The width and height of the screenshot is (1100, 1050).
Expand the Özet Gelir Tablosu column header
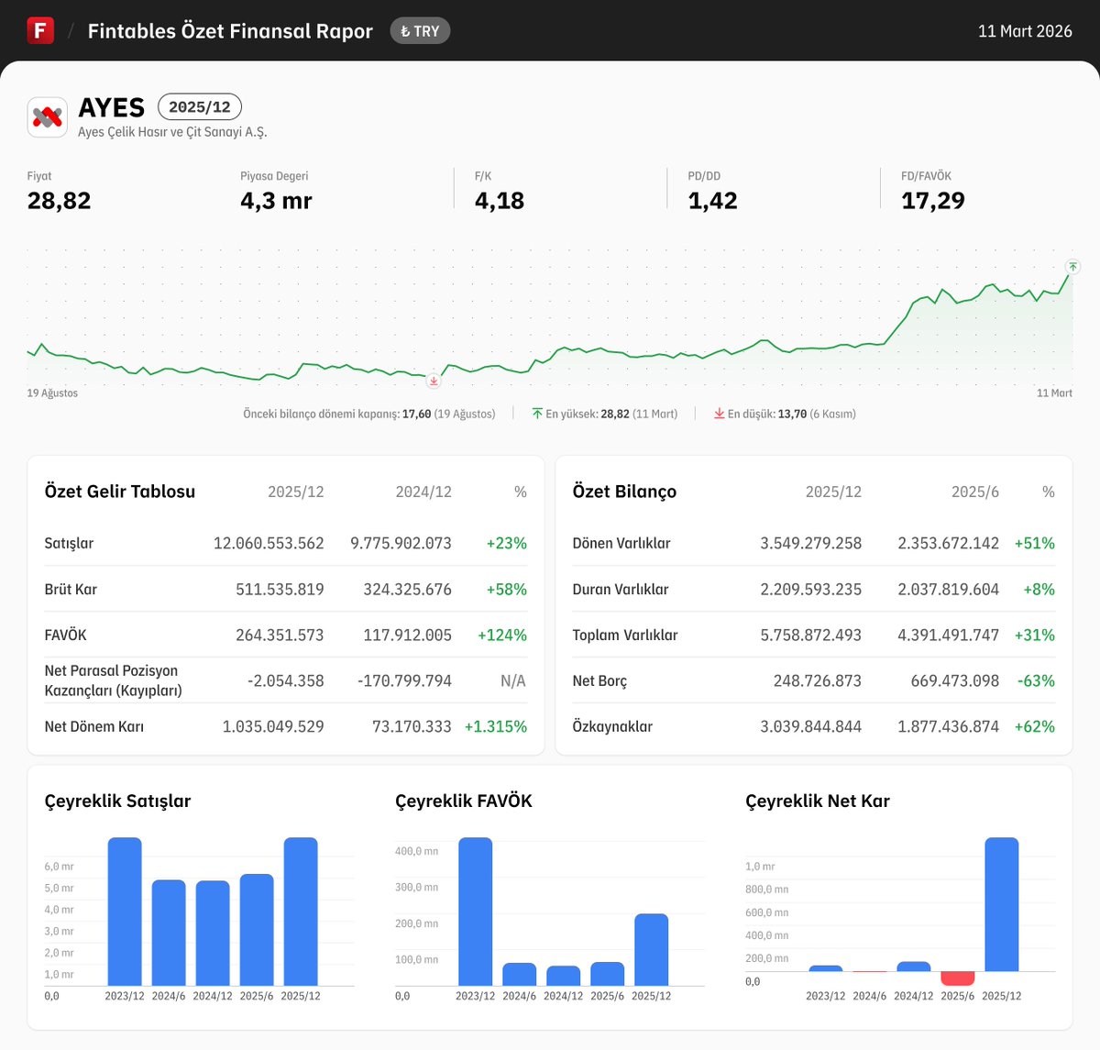295,492
